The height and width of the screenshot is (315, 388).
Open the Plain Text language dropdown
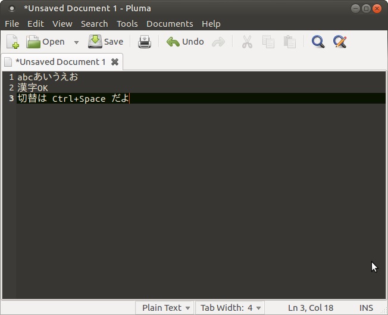tap(165, 308)
